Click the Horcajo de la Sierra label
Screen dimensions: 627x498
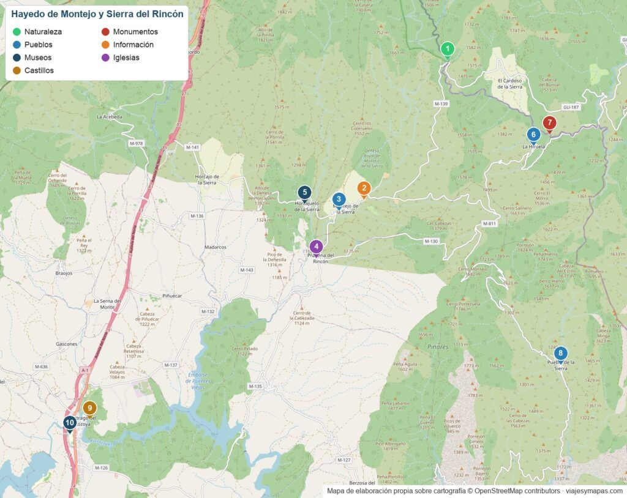(207, 180)
